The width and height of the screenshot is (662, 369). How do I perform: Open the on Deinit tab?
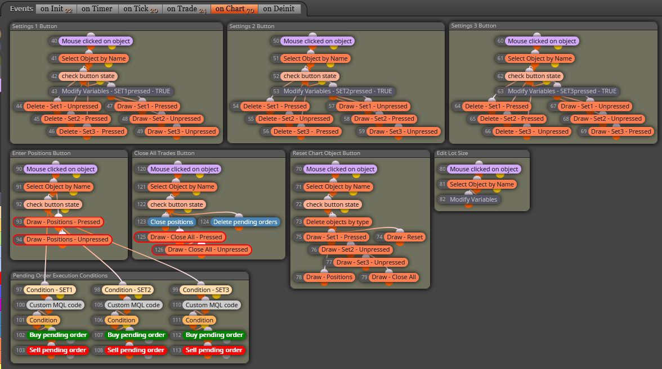point(279,9)
